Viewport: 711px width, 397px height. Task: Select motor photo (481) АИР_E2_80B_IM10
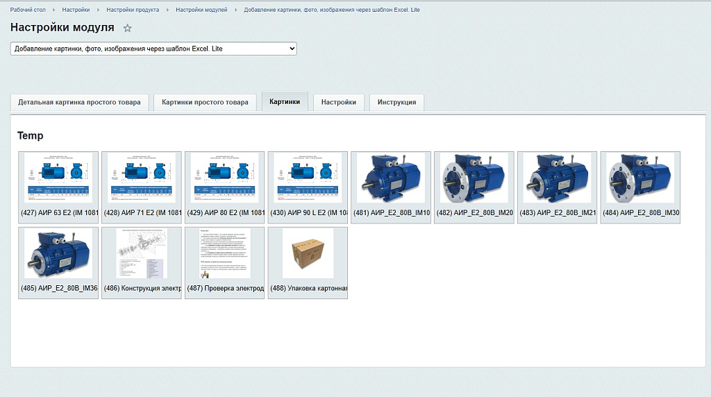click(391, 178)
